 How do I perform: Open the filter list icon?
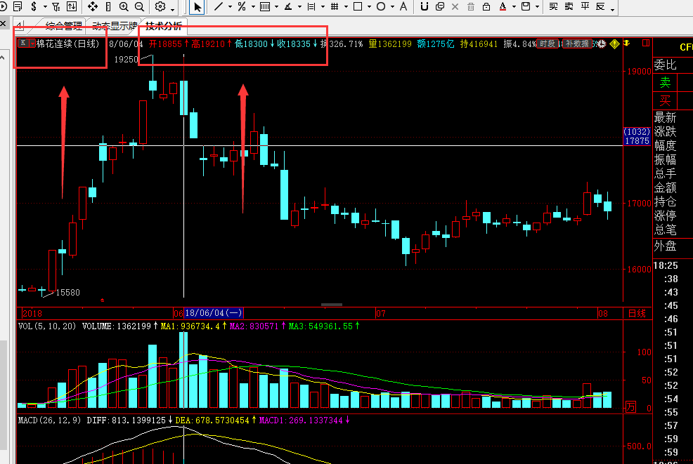click(x=56, y=6)
